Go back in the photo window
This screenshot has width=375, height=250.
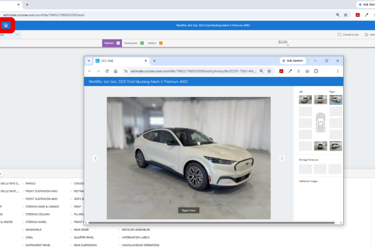(89, 71)
